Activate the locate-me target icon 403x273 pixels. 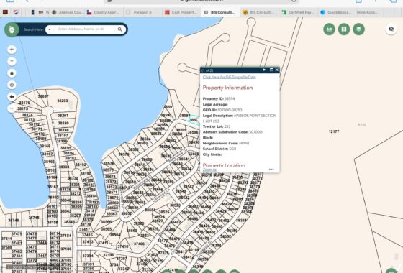pos(12,85)
